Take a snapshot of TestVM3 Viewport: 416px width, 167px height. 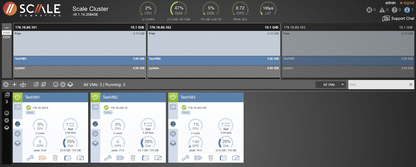point(236,158)
